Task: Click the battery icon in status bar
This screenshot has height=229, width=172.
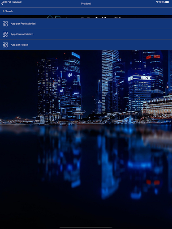Action: [167, 2]
